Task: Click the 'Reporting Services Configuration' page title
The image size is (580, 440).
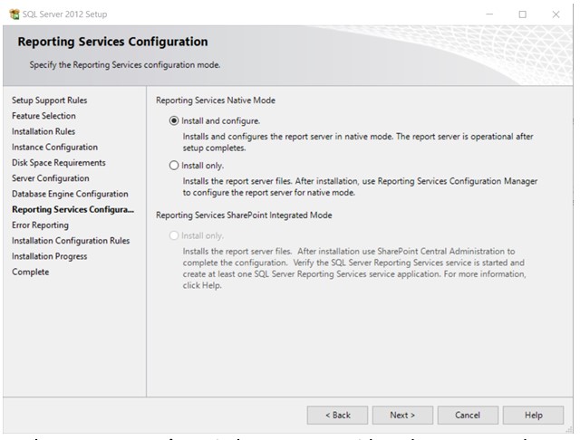Action: (112, 42)
